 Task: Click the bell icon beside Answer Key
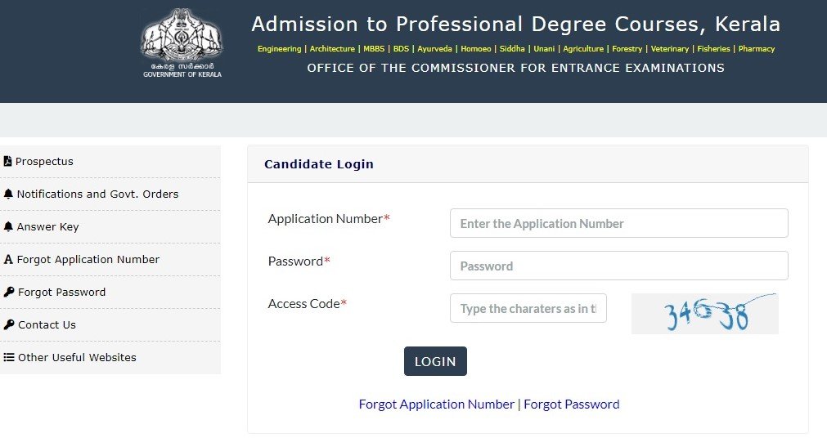tap(8, 226)
